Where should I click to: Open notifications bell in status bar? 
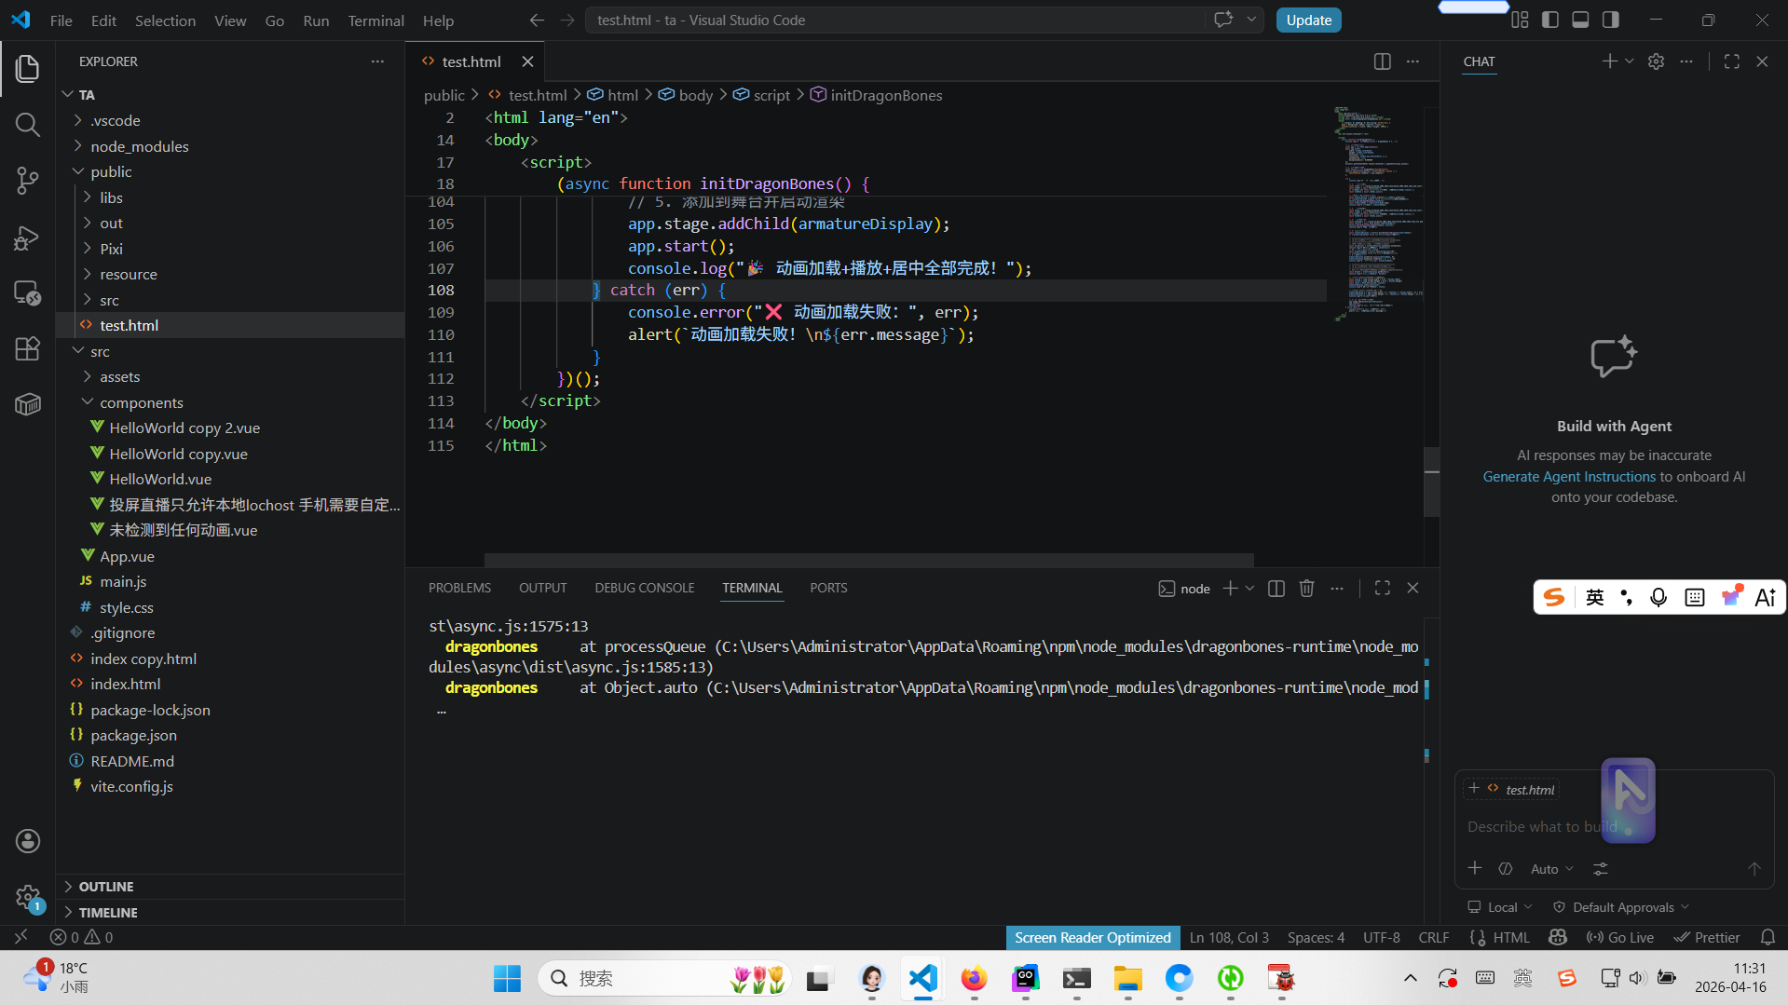tap(1768, 937)
